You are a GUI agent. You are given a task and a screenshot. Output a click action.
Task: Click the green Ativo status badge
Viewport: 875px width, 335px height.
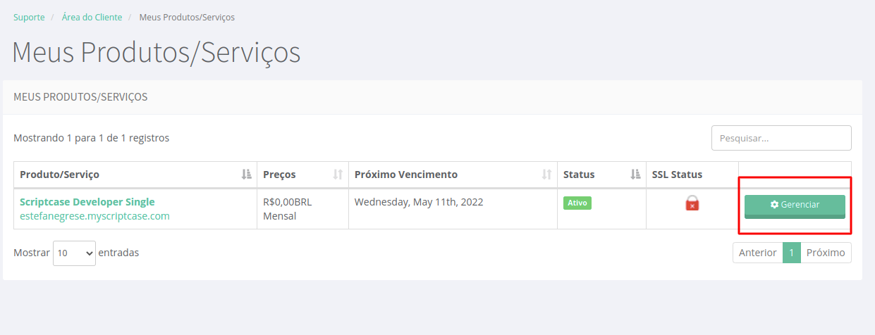pos(577,203)
